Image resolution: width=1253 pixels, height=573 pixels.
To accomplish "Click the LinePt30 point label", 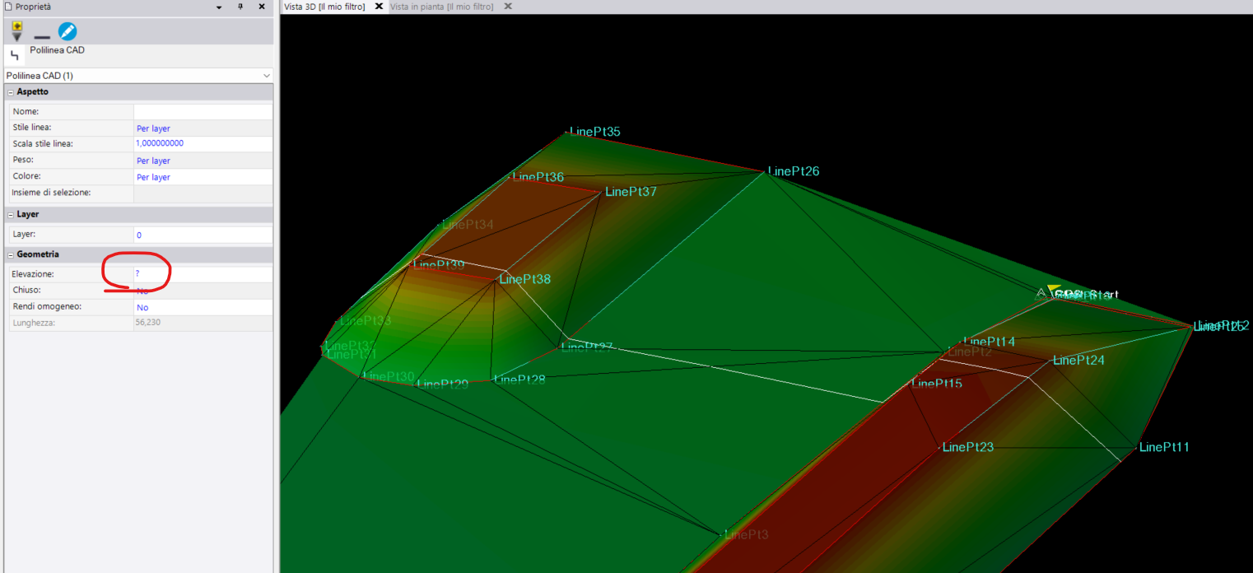I will (389, 376).
